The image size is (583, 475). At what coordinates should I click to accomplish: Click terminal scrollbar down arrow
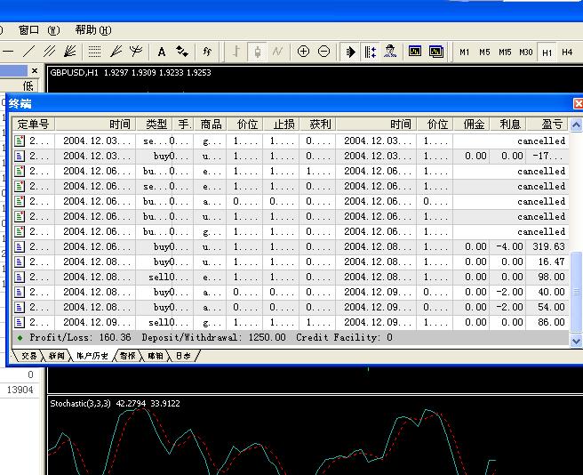tap(576, 341)
